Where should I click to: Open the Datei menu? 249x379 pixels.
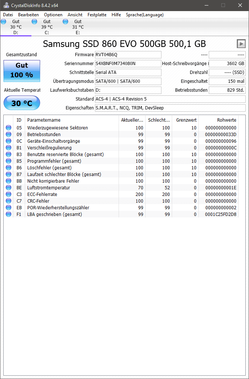click(x=8, y=15)
